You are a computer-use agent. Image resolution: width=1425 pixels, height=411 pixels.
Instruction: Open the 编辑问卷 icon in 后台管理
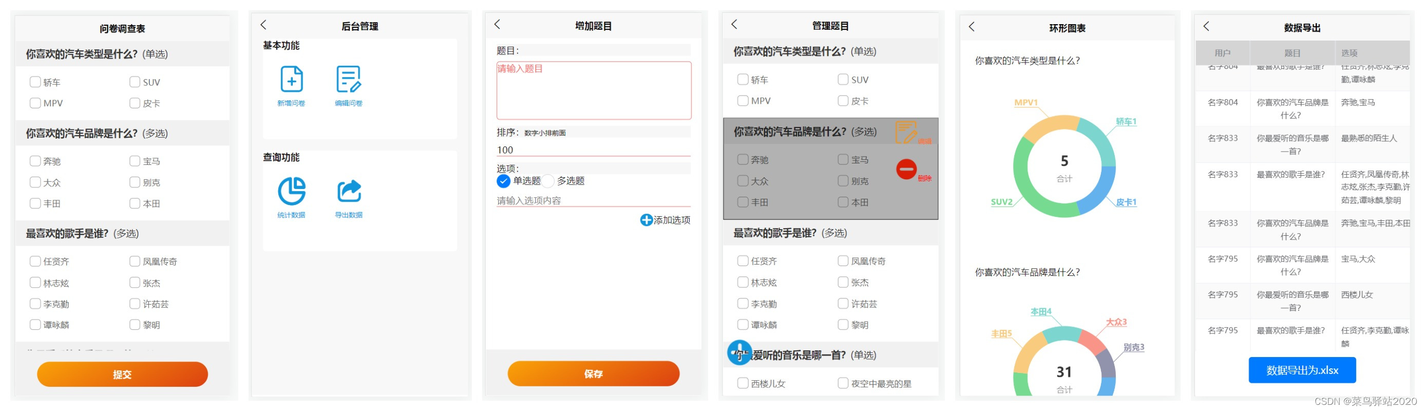point(349,79)
